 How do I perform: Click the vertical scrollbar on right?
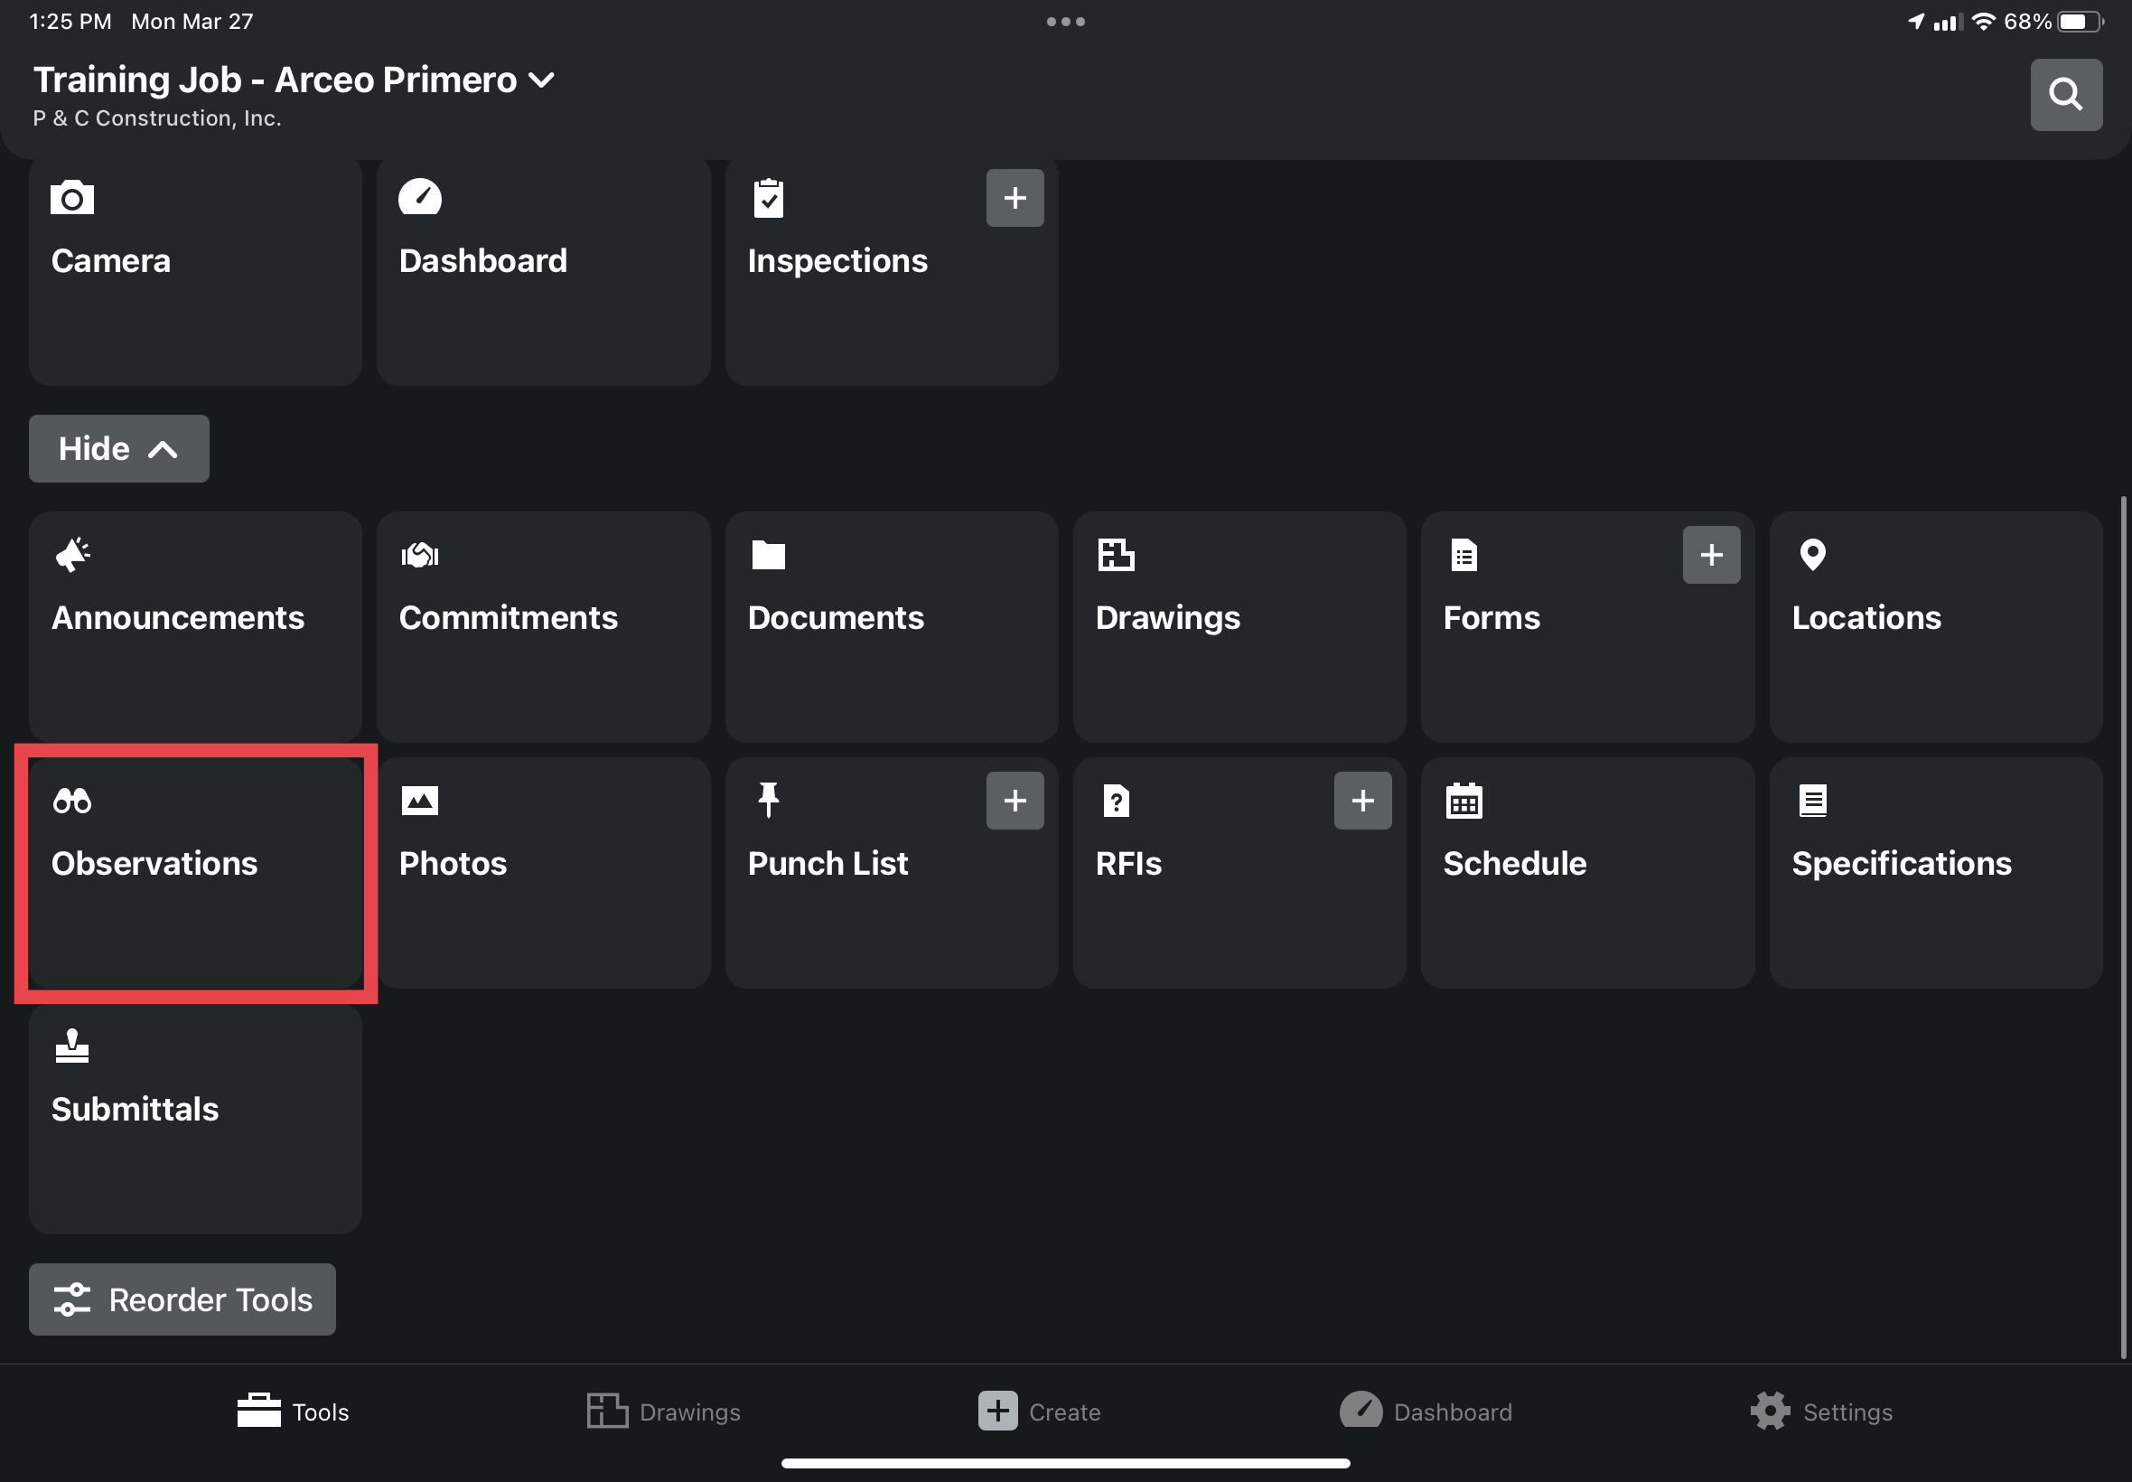tap(2123, 927)
